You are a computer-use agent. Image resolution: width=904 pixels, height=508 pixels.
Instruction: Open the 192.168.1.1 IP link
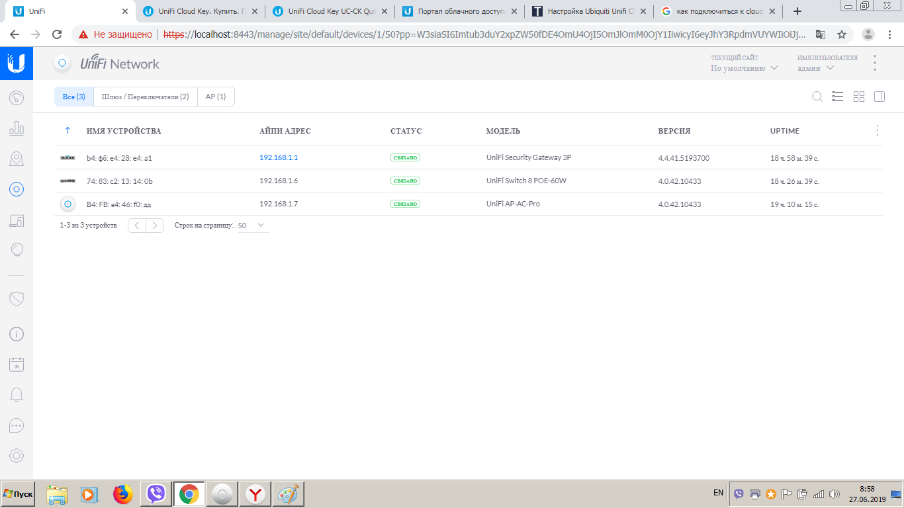(x=279, y=157)
